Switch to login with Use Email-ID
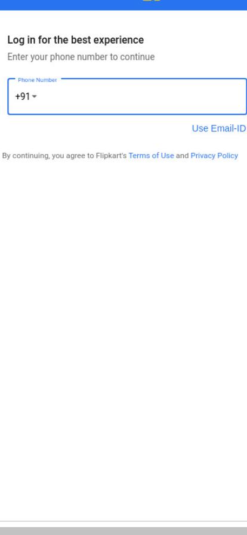 [219, 128]
